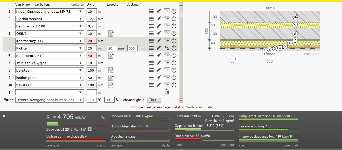Click the framing icon in row 8 baksteen

click(x=111, y=70)
